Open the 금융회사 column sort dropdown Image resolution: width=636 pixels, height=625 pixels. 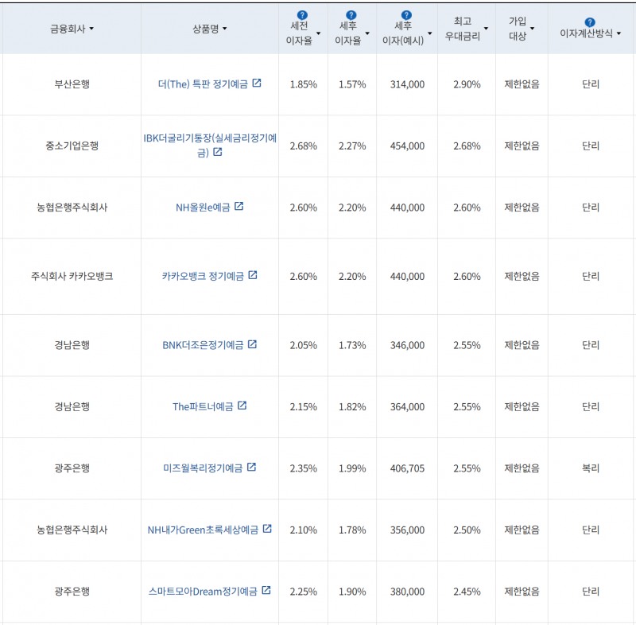pos(91,29)
